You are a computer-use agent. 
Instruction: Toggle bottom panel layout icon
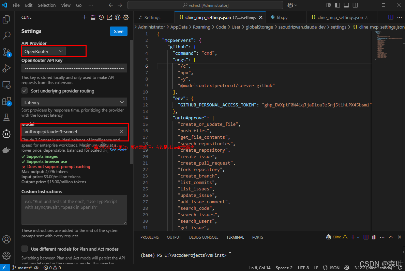[346, 5]
